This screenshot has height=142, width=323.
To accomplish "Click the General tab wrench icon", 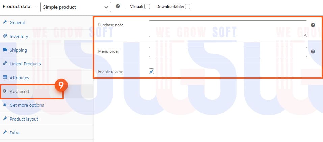I will click(5, 22).
